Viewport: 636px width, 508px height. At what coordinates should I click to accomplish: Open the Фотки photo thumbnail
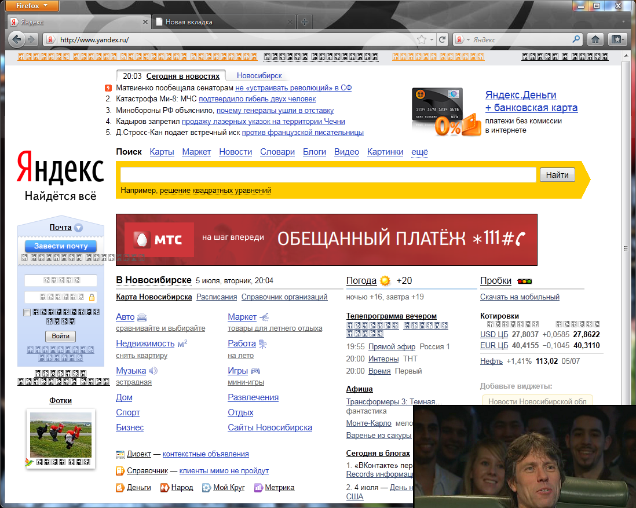click(61, 434)
